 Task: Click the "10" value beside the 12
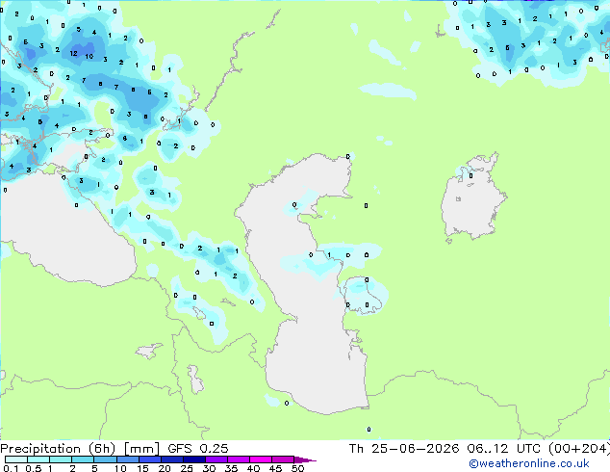point(89,57)
